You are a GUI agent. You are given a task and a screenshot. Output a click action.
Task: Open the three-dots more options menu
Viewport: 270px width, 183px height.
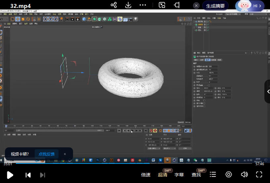click(x=143, y=5)
